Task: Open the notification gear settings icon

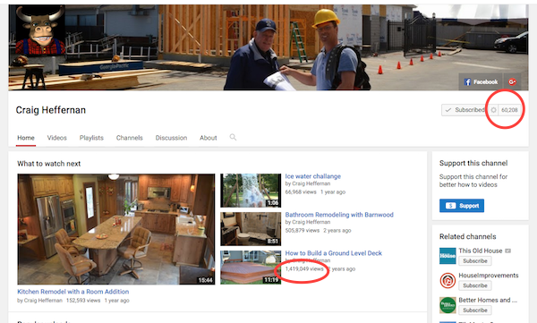Action: point(493,110)
